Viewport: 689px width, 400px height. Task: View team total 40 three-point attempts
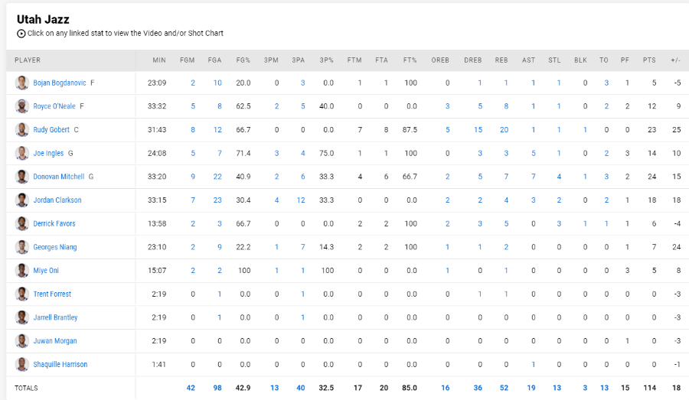pyautogui.click(x=301, y=388)
